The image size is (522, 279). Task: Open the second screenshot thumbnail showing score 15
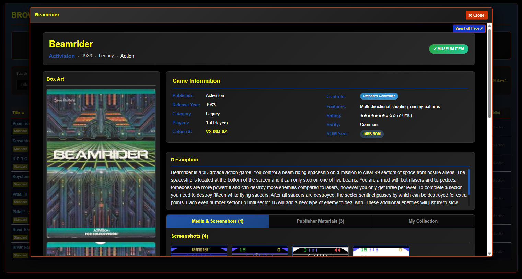[260, 251]
